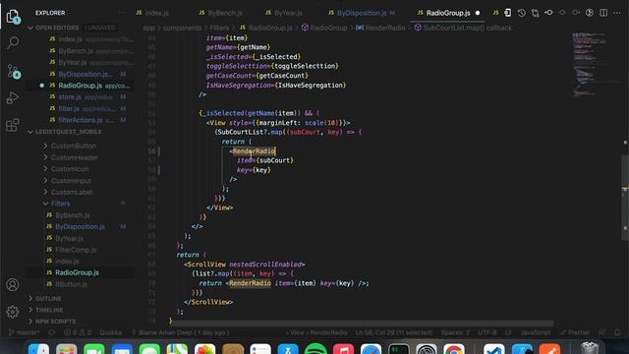Open ByDisposition.js under Filters folder
This screenshot has width=629, height=354.
(80, 227)
